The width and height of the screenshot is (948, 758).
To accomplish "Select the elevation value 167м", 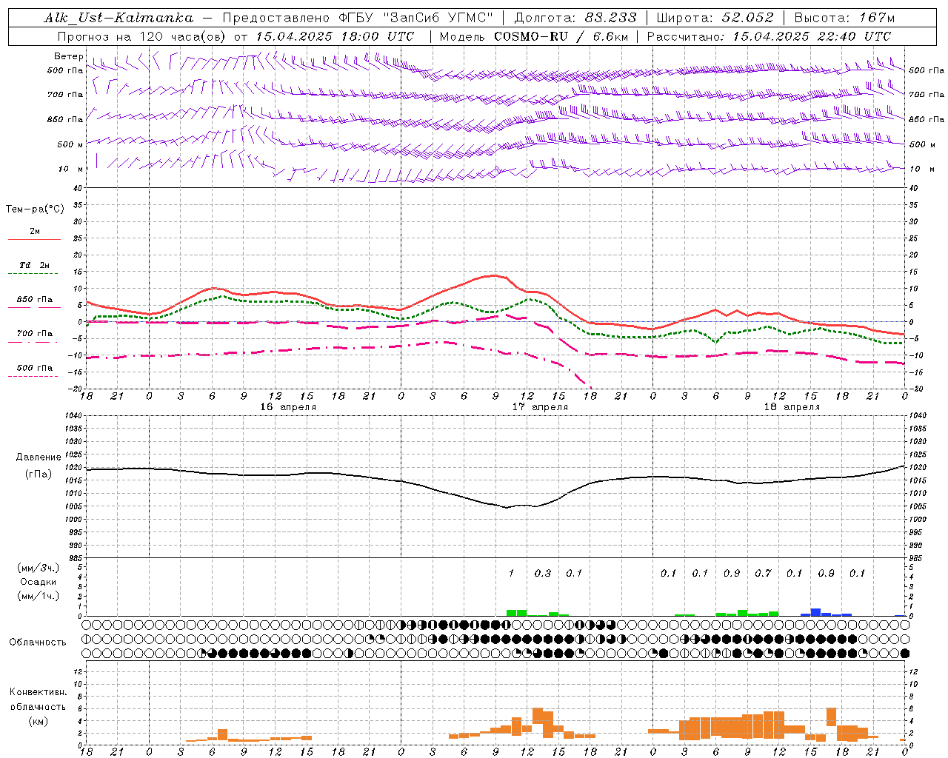I will (878, 18).
